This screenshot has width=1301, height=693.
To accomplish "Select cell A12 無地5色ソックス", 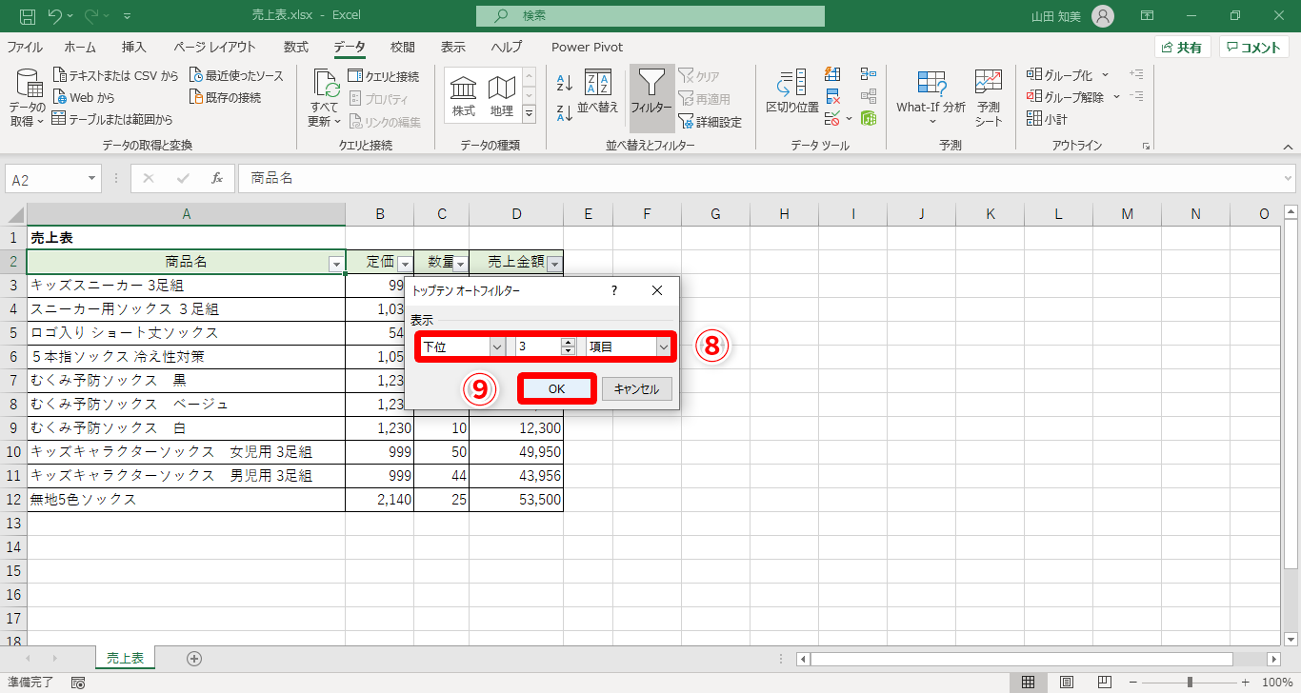I will point(186,500).
